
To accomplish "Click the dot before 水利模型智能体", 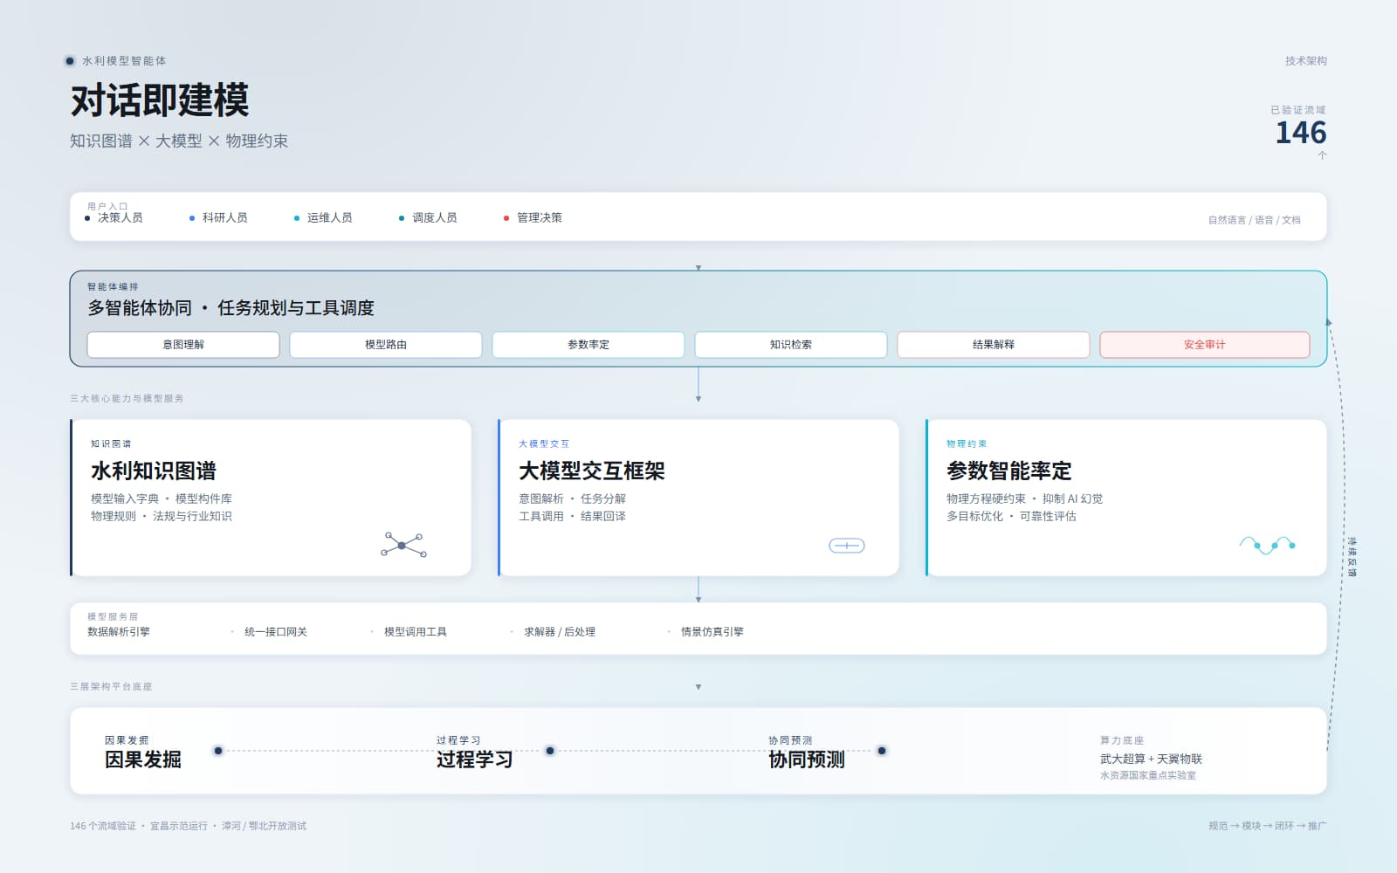I will point(70,61).
